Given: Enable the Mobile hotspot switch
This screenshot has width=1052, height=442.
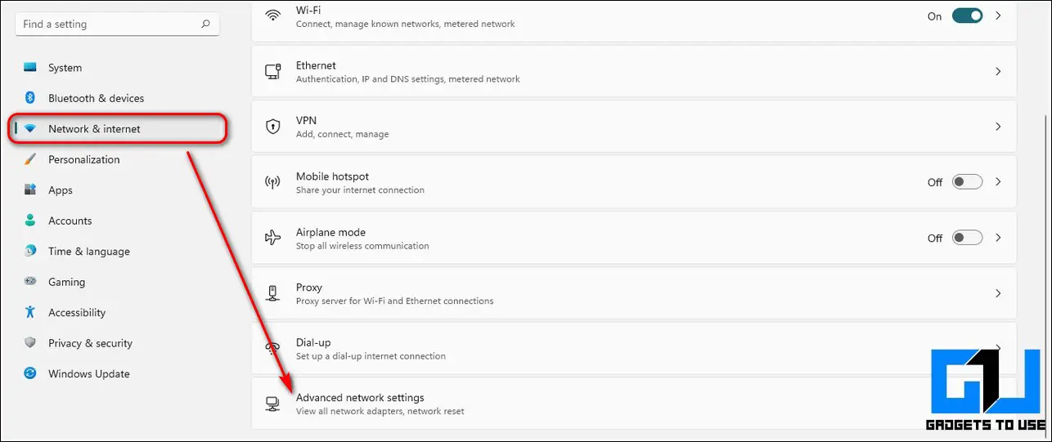Looking at the screenshot, I should click(967, 182).
